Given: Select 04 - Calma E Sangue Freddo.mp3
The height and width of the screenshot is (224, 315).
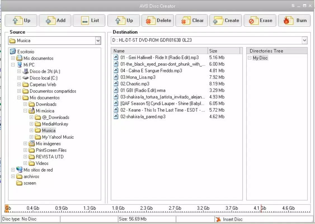Looking at the screenshot, I should click(151, 71).
